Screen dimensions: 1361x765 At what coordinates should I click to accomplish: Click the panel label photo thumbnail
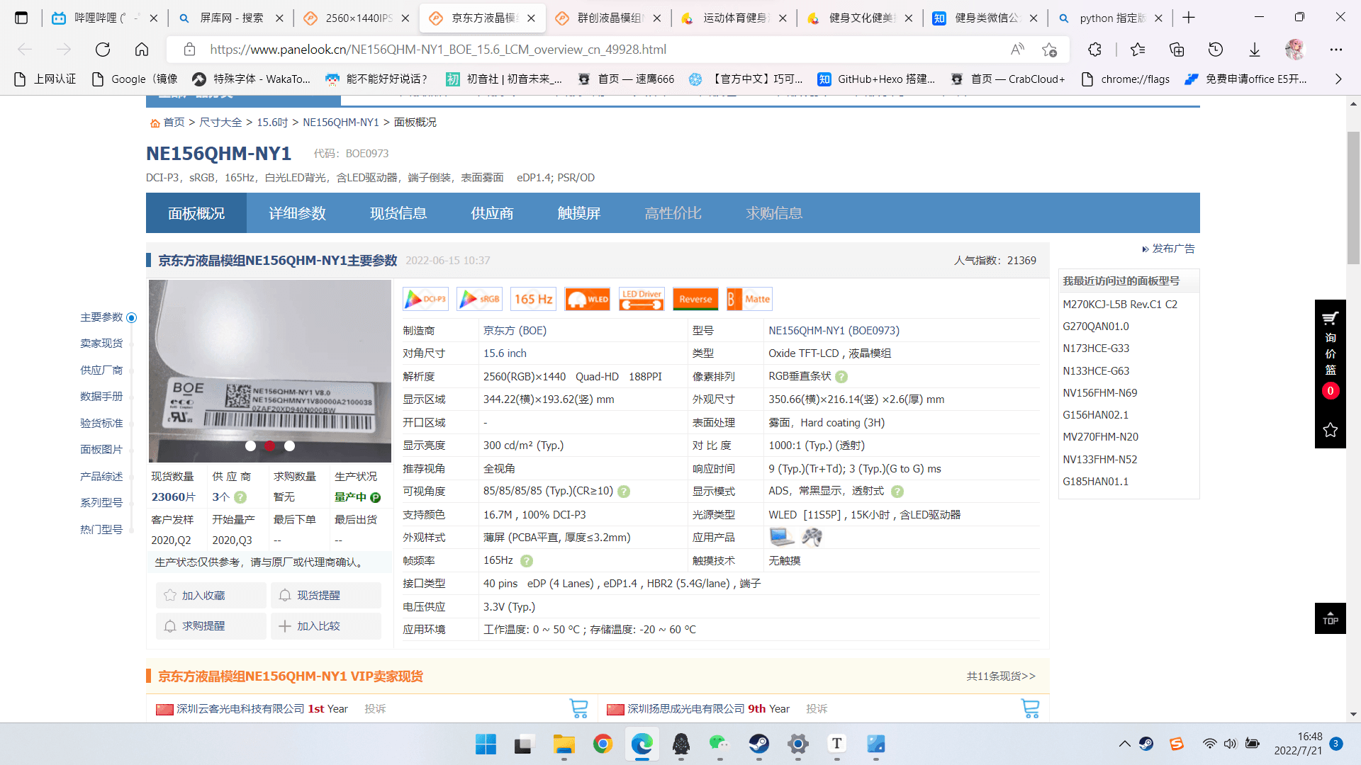coord(270,371)
